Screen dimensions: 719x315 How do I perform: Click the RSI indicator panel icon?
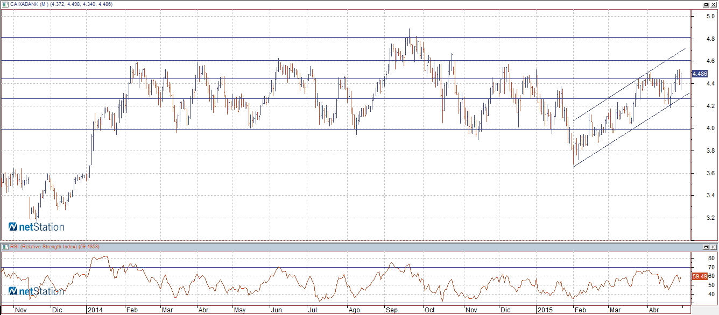[5, 247]
